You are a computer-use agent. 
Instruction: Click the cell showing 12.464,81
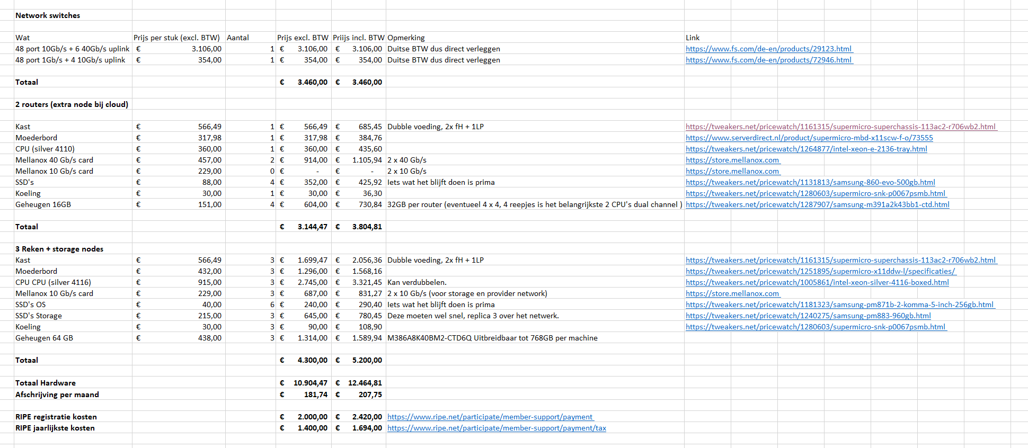pyautogui.click(x=365, y=383)
